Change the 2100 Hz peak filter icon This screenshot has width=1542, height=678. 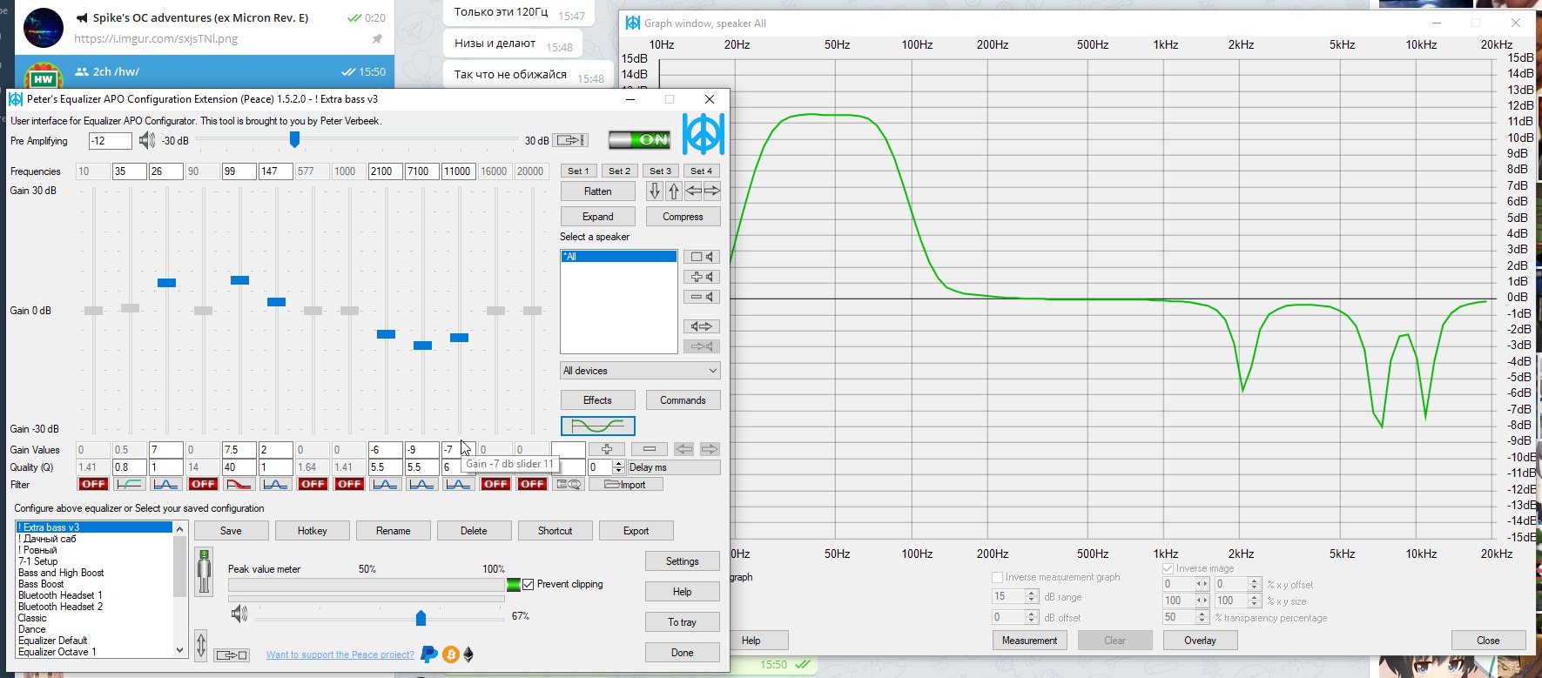[386, 484]
